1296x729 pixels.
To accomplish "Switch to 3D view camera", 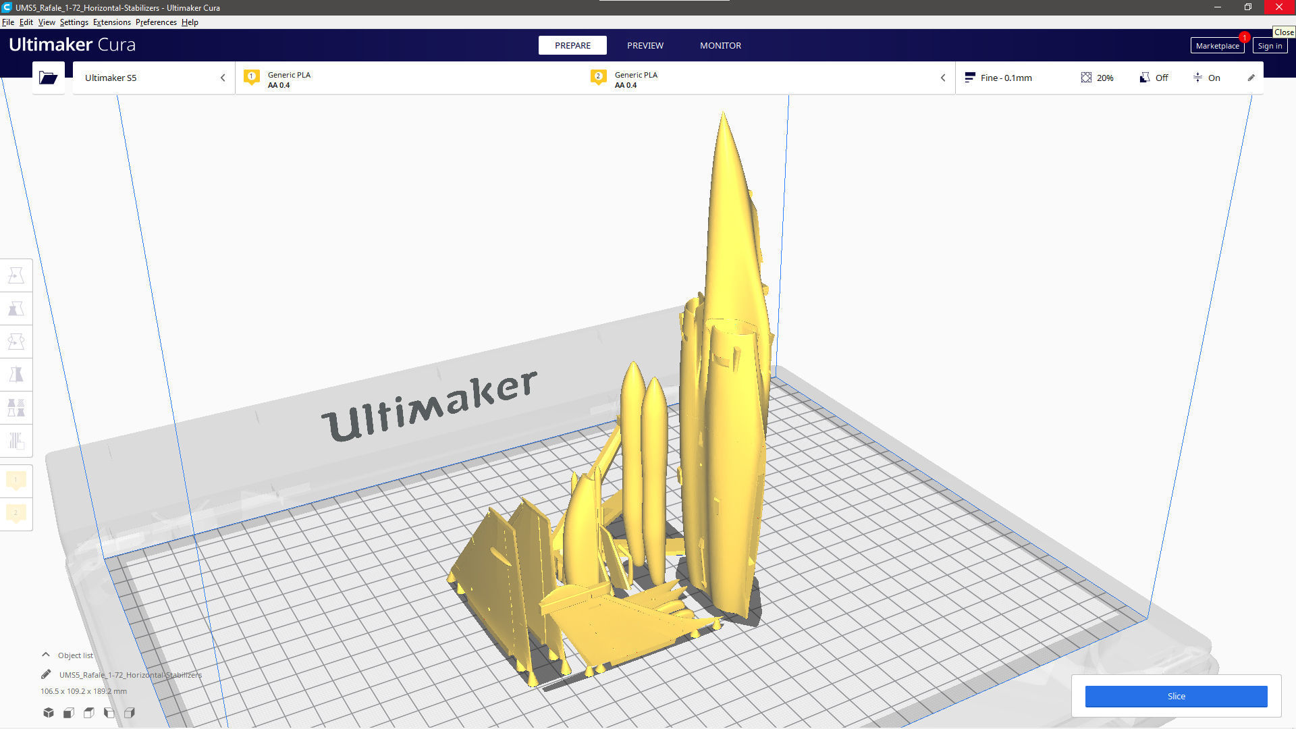I will (49, 713).
